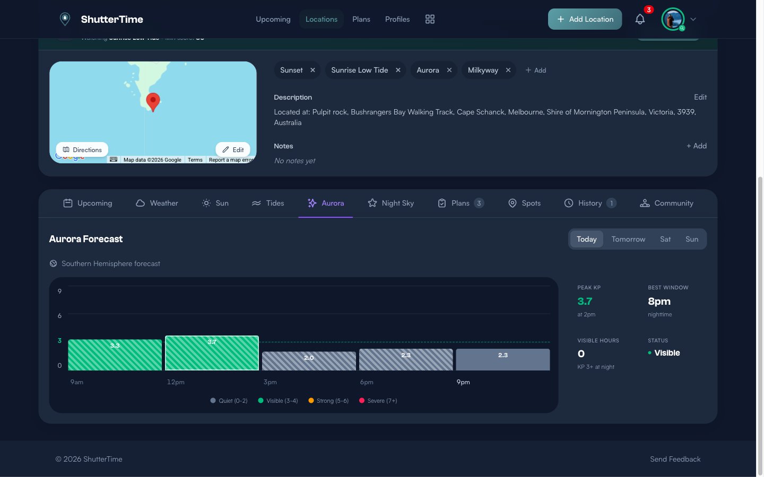The image size is (764, 477).
Task: Select Today forecast range
Action: (587, 239)
